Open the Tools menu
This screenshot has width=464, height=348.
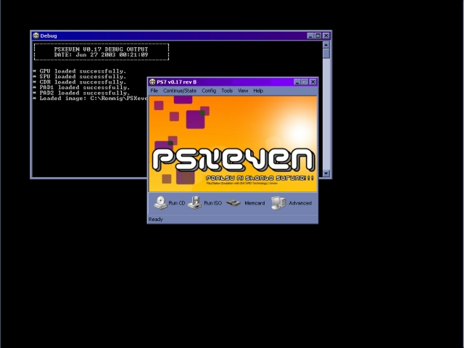pyautogui.click(x=227, y=91)
